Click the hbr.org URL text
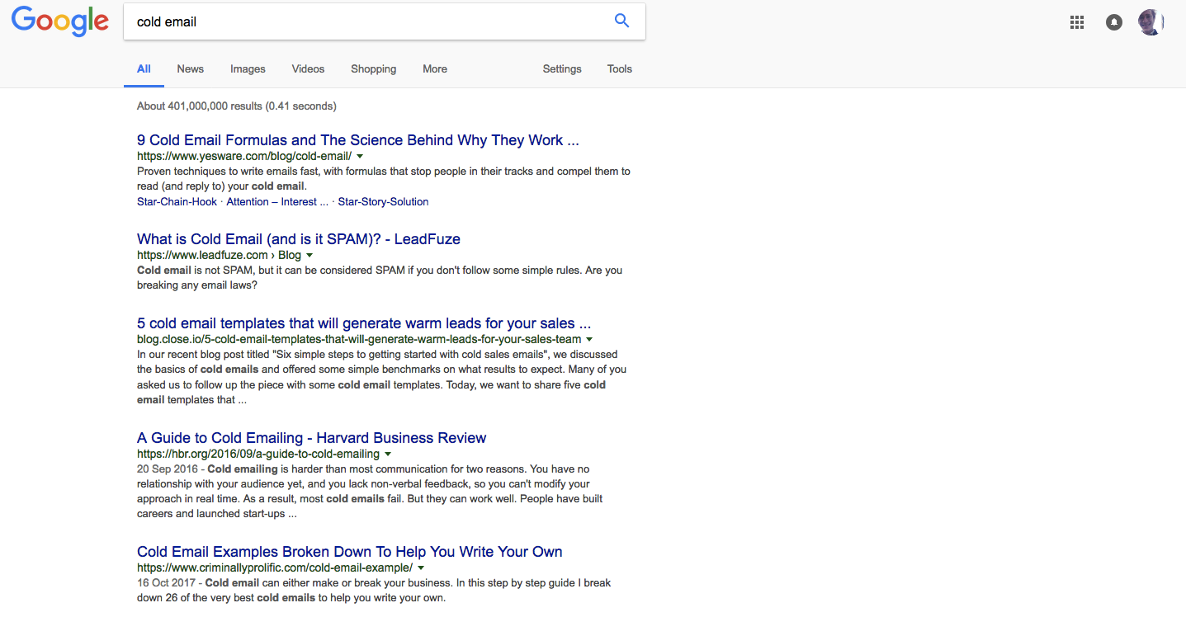This screenshot has width=1186, height=617. 258,454
